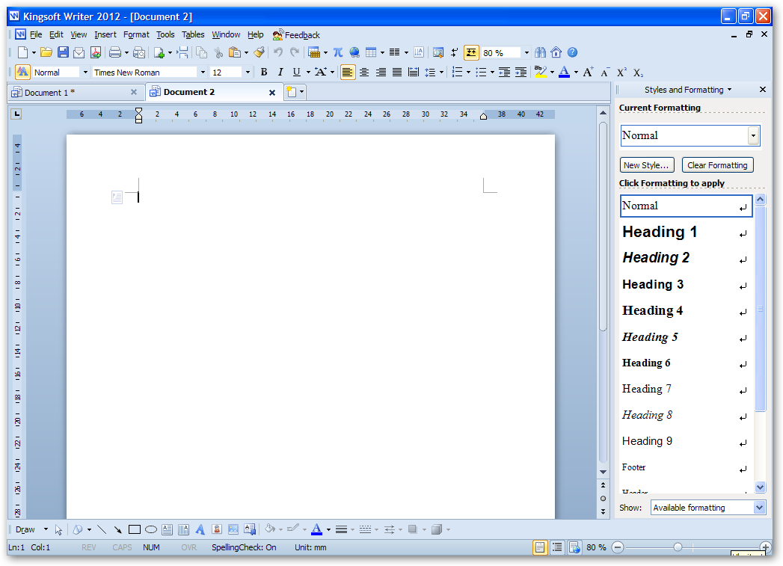This screenshot has height=566, width=783.
Task: Click the Export to PDF icon
Action: tap(96, 52)
